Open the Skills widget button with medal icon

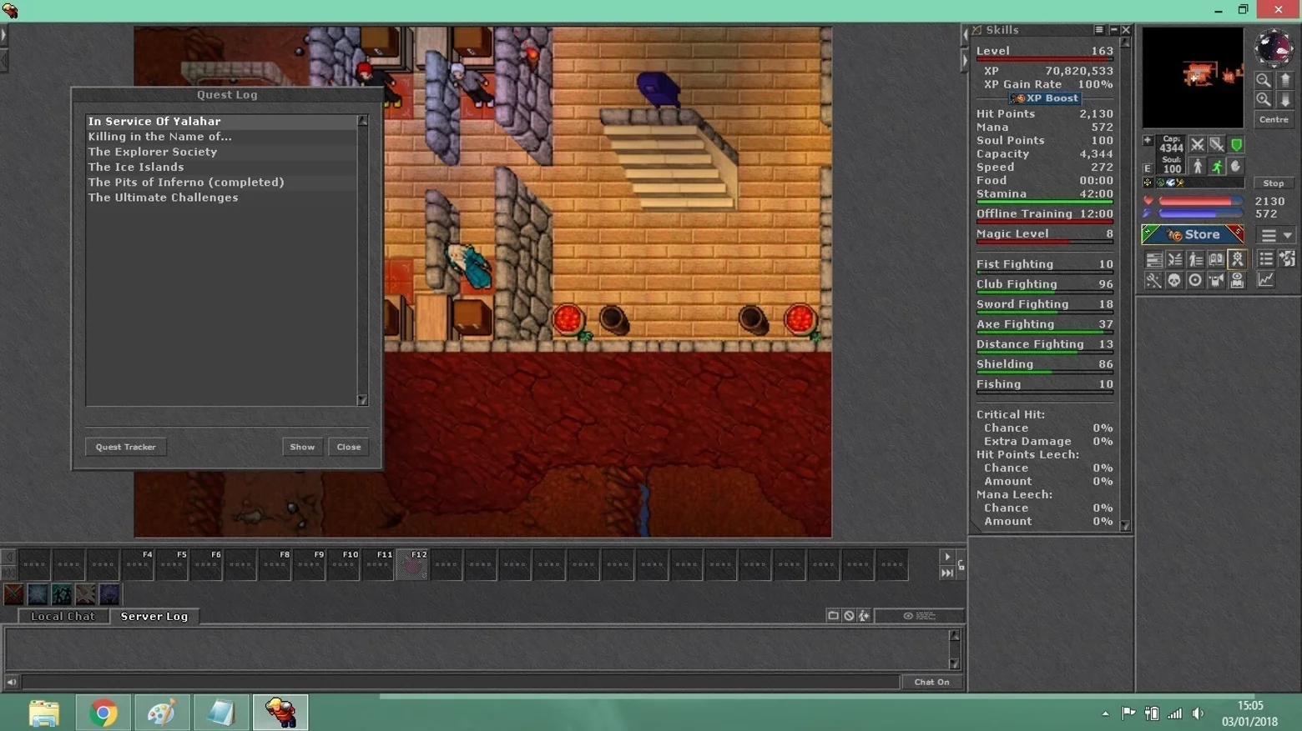[1238, 259]
